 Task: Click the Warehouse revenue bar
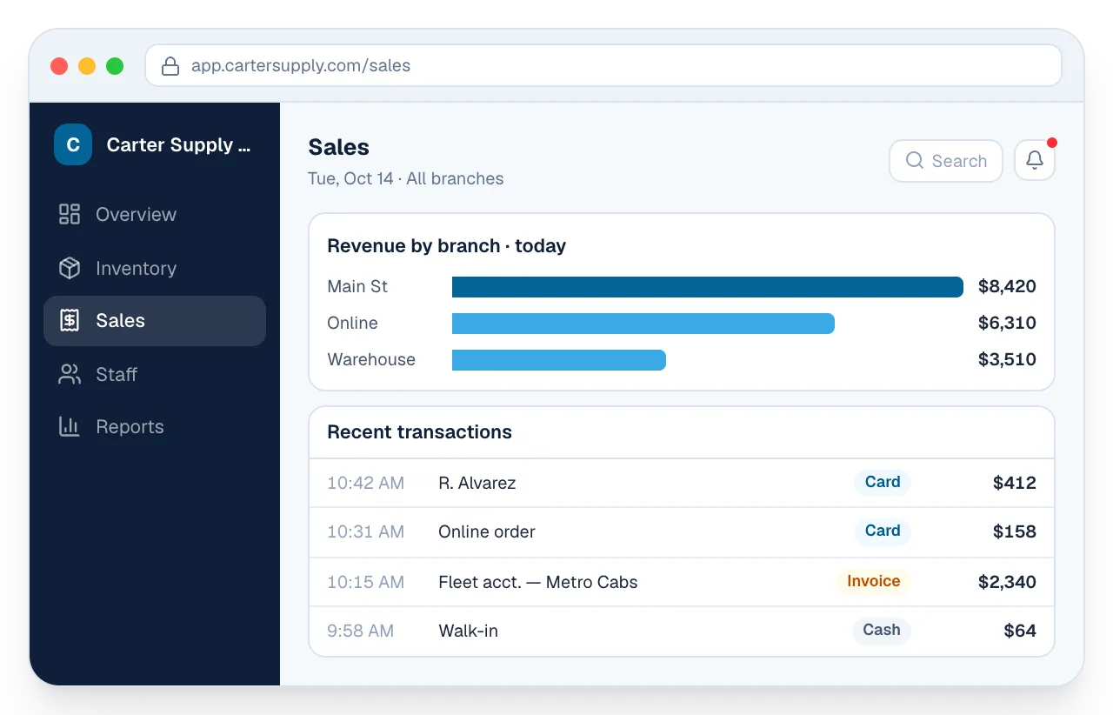click(x=559, y=360)
